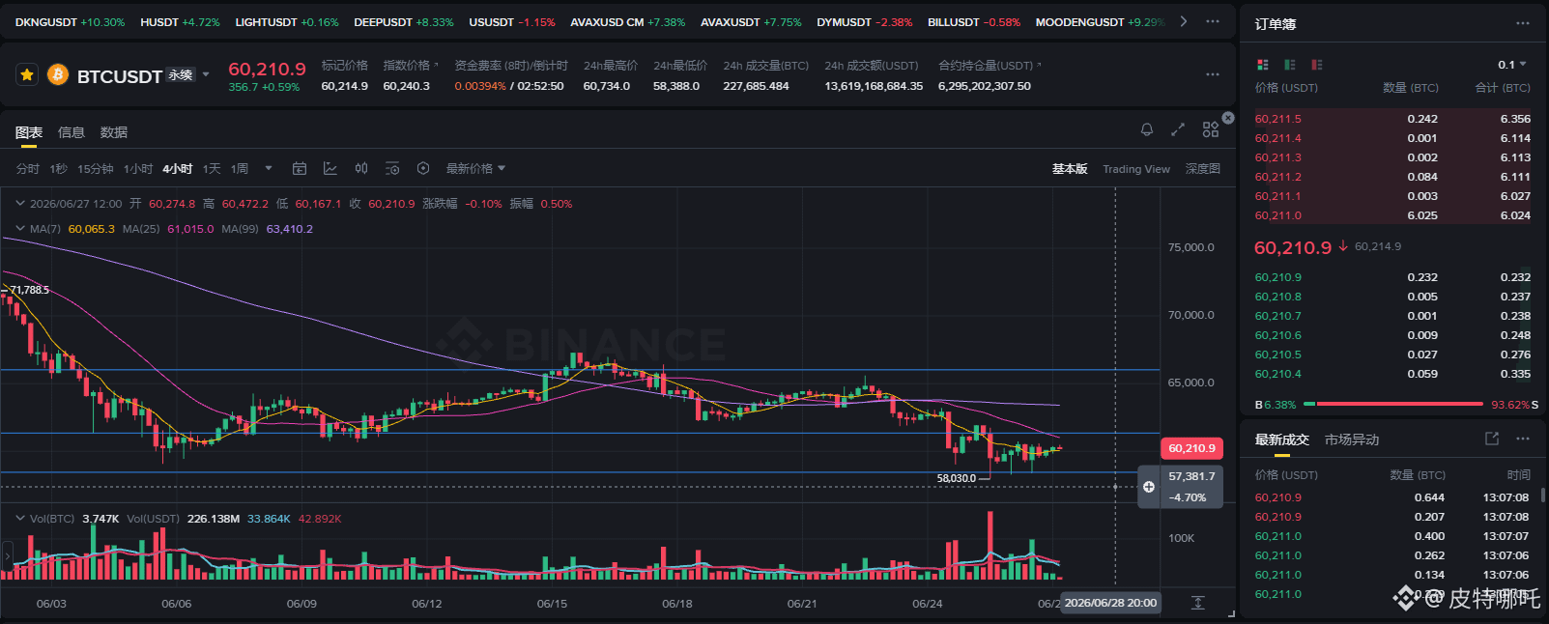Click the 06/15 date on the time axis

click(552, 604)
